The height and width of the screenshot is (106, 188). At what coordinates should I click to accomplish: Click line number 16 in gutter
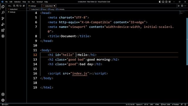tap(35, 73)
